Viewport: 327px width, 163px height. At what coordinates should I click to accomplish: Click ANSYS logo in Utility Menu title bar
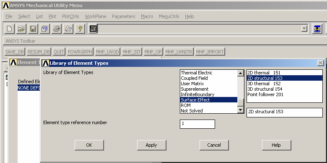pos(6,5)
